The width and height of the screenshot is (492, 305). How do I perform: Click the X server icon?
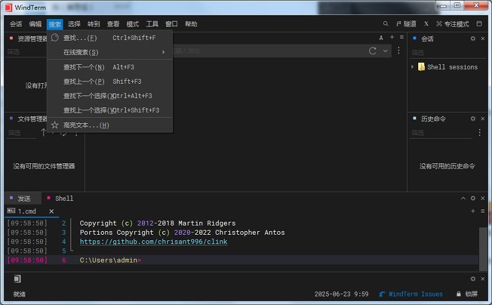pos(426,24)
